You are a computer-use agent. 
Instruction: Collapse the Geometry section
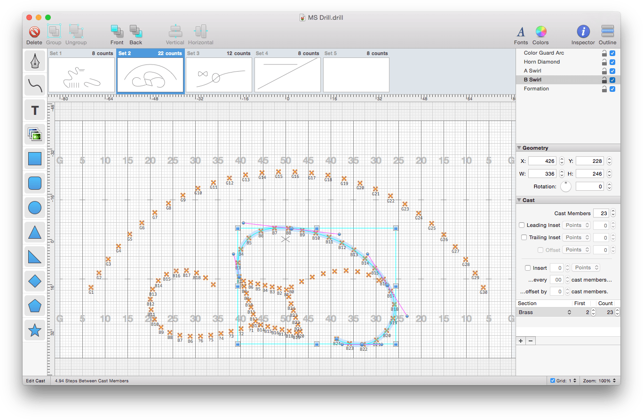coord(519,147)
